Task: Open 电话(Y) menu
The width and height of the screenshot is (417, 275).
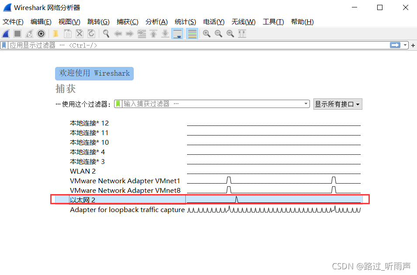Action: pyautogui.click(x=214, y=22)
